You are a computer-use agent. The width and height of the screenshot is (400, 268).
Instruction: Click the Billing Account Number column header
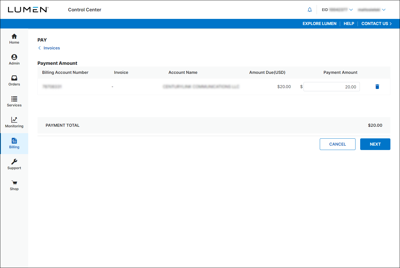(x=65, y=72)
